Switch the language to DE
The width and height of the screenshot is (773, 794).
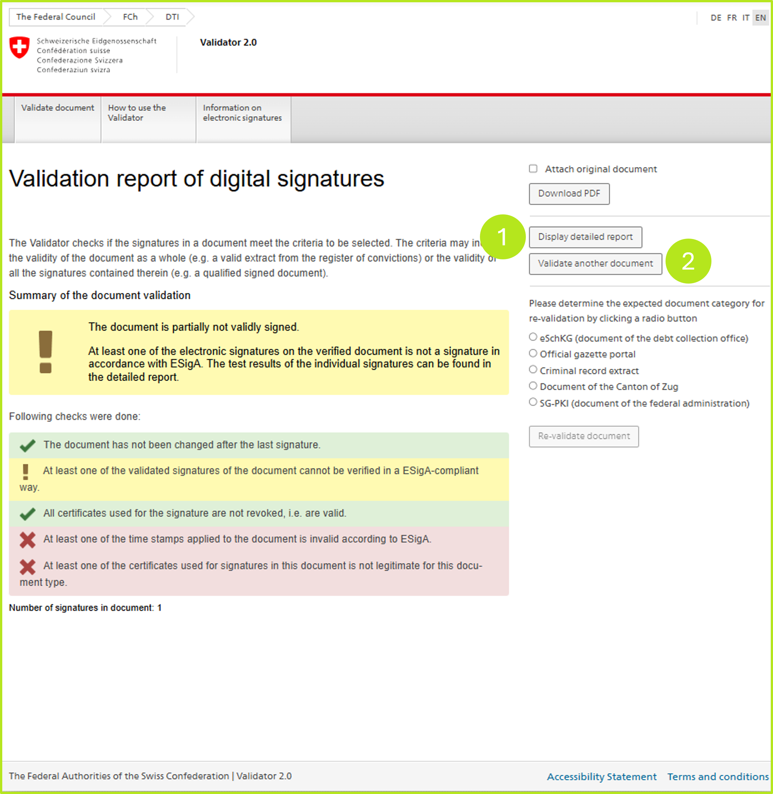[x=716, y=18]
